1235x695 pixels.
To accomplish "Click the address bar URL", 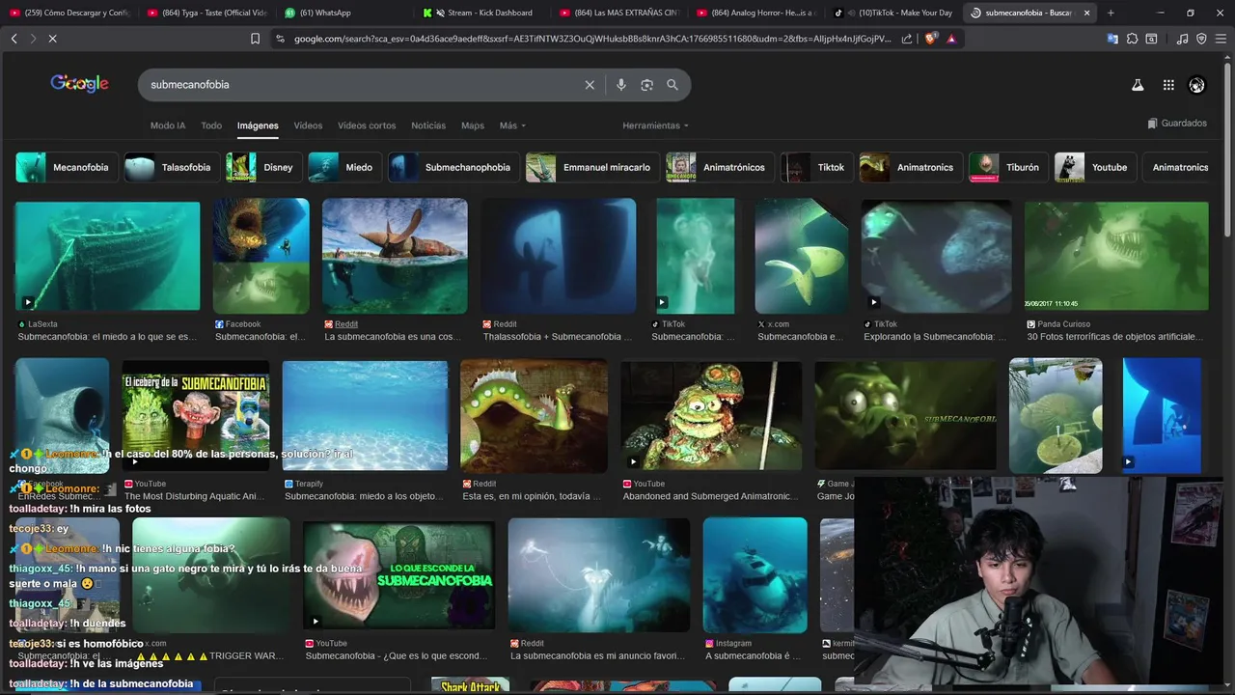I will pyautogui.click(x=593, y=39).
